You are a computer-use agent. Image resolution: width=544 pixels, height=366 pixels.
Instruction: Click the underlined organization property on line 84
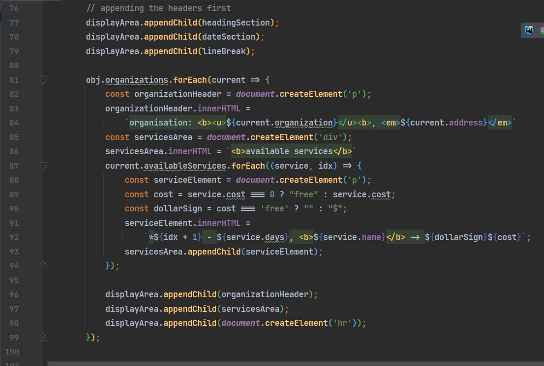point(304,122)
